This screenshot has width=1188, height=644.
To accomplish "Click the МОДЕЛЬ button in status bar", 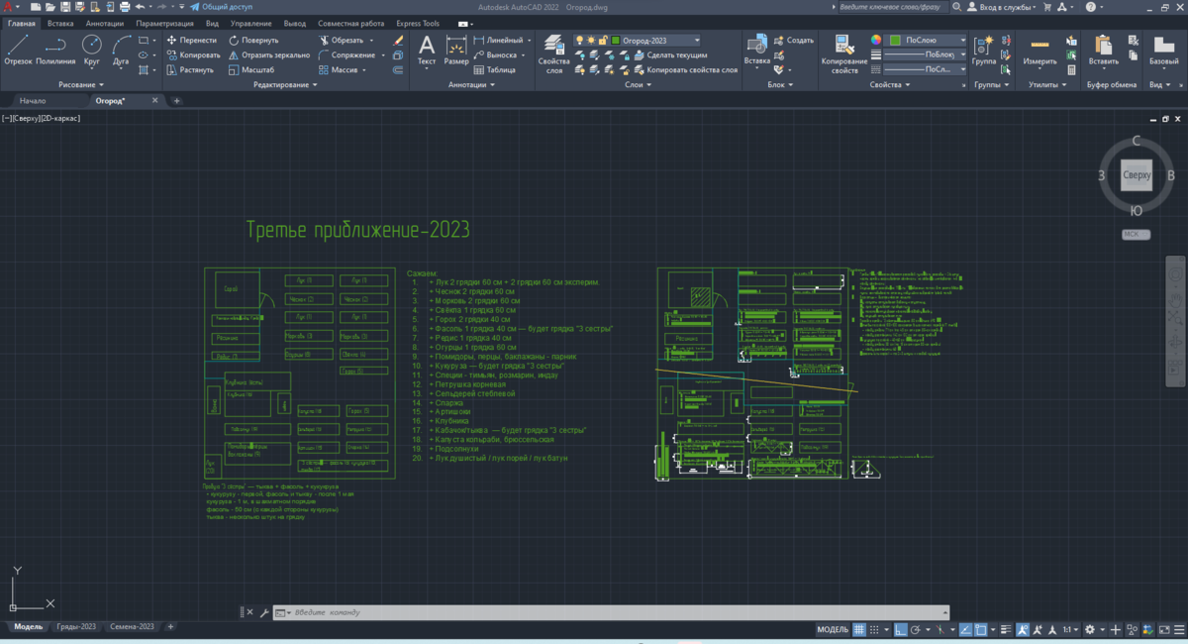I will [833, 629].
